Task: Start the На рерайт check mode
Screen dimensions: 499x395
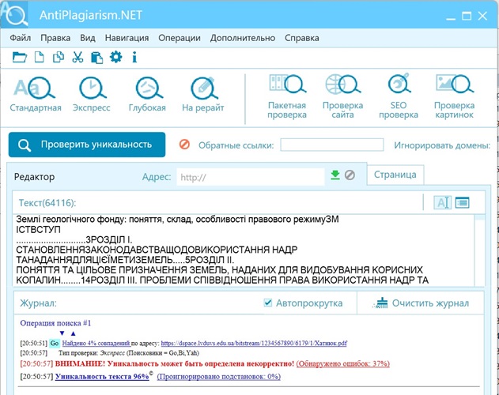Action: (203, 95)
